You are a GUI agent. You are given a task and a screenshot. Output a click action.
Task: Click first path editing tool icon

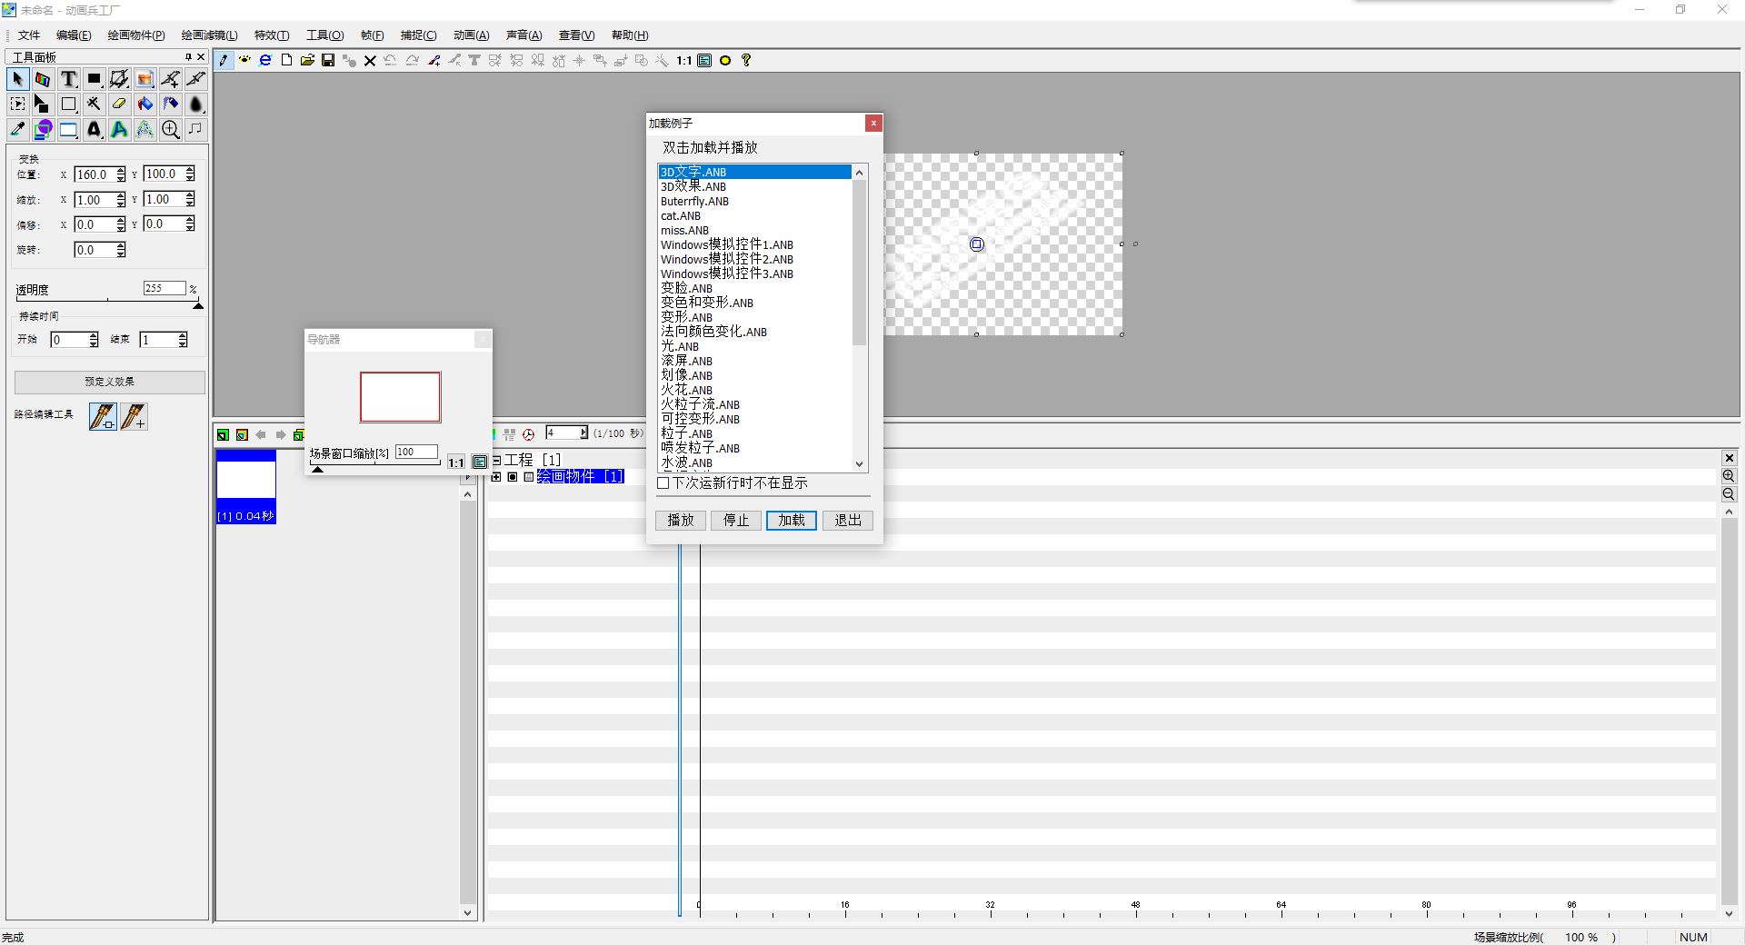point(103,416)
